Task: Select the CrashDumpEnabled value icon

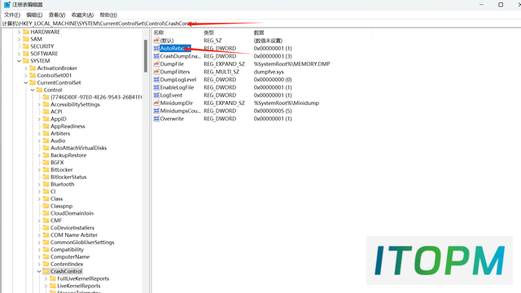Action: point(156,56)
